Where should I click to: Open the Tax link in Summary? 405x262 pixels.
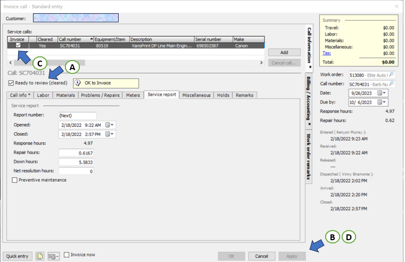[x=326, y=53]
